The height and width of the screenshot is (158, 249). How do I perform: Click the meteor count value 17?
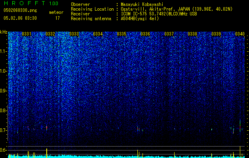point(57,18)
